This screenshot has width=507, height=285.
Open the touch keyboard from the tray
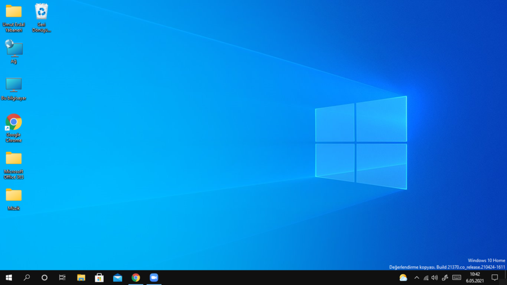(x=457, y=278)
